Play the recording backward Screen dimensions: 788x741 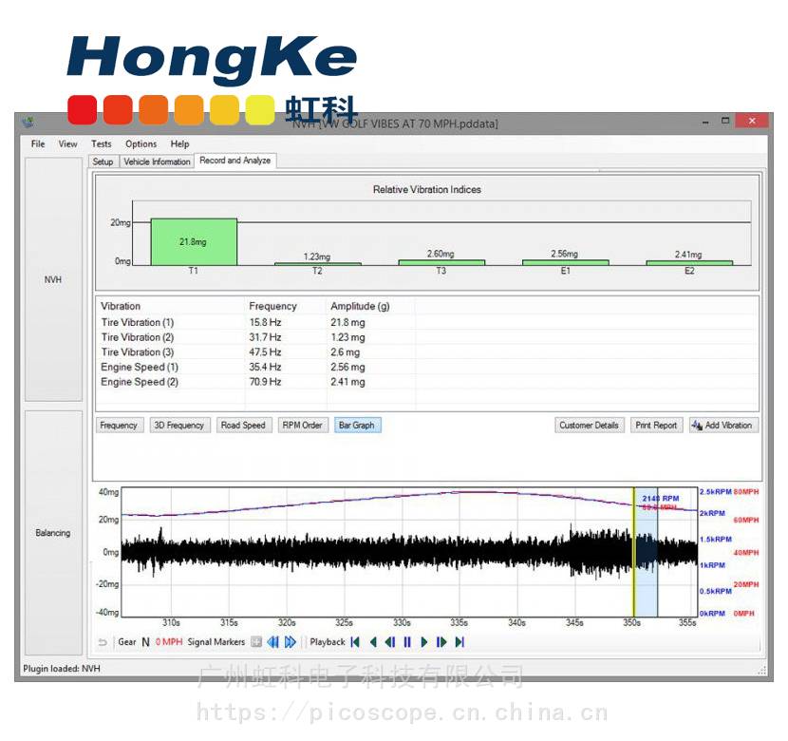[373, 642]
